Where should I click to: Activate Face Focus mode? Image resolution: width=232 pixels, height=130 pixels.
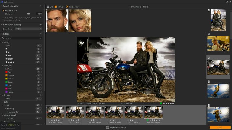(72, 6)
